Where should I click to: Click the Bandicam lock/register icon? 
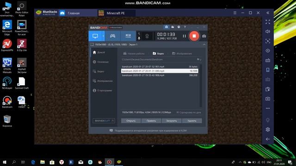coord(166,27)
